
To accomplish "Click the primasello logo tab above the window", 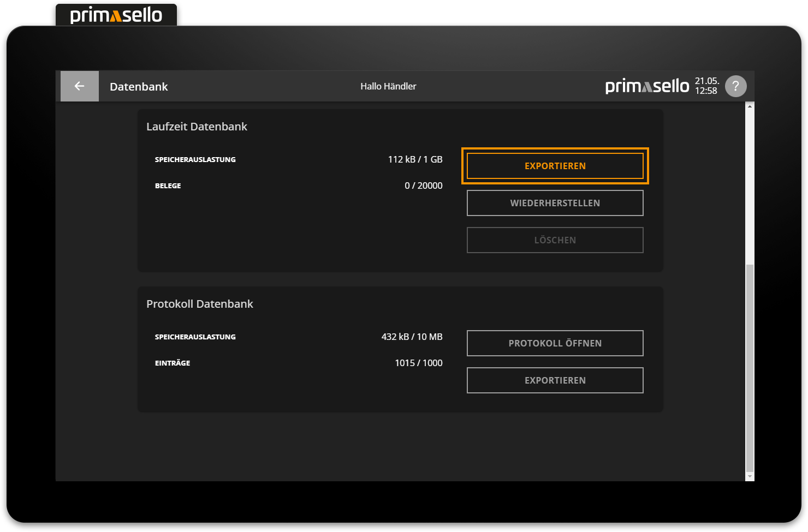I will point(116,15).
